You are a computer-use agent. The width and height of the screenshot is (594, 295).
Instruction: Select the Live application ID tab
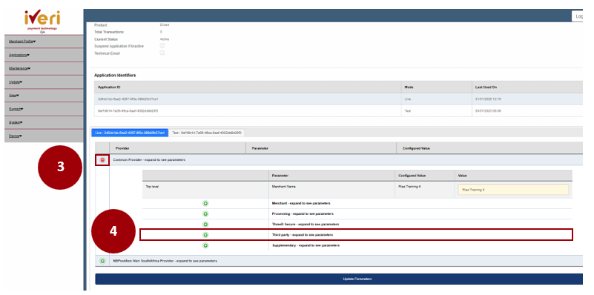[x=130, y=133]
